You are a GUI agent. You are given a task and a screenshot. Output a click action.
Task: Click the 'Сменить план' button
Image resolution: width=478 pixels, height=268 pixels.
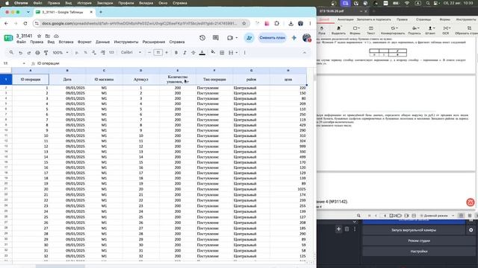point(272,38)
